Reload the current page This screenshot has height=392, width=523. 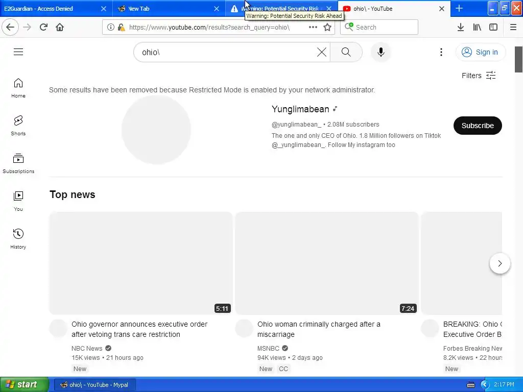[43, 27]
